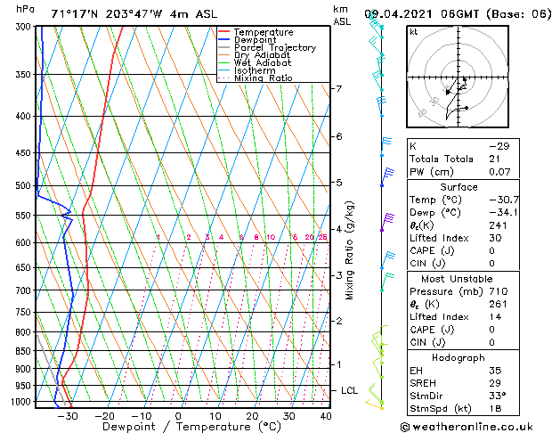Click the Surface Lifted Index value 30

[495, 238]
